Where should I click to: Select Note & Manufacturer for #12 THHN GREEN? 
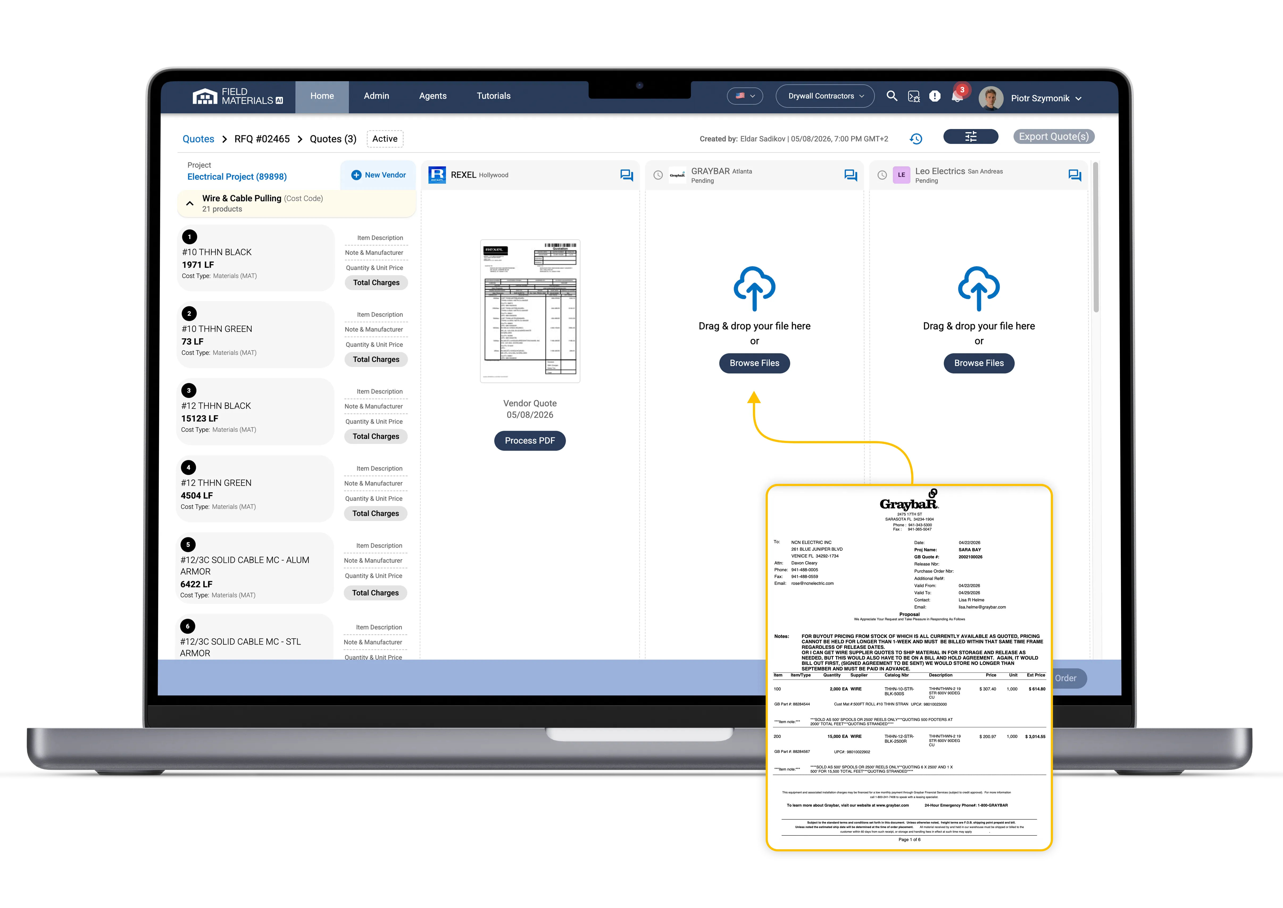[373, 484]
